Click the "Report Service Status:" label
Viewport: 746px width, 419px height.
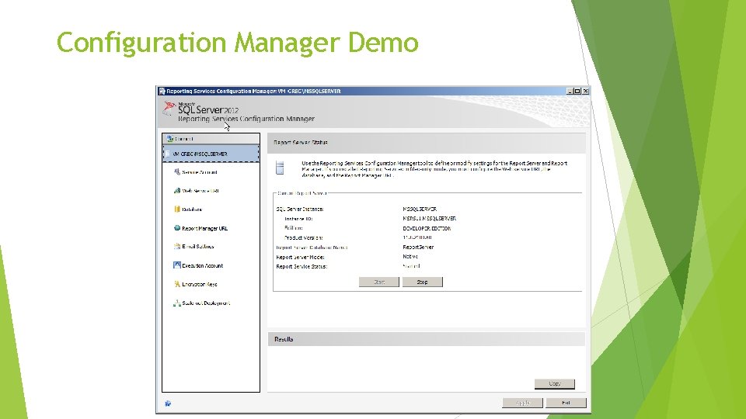[x=302, y=266]
